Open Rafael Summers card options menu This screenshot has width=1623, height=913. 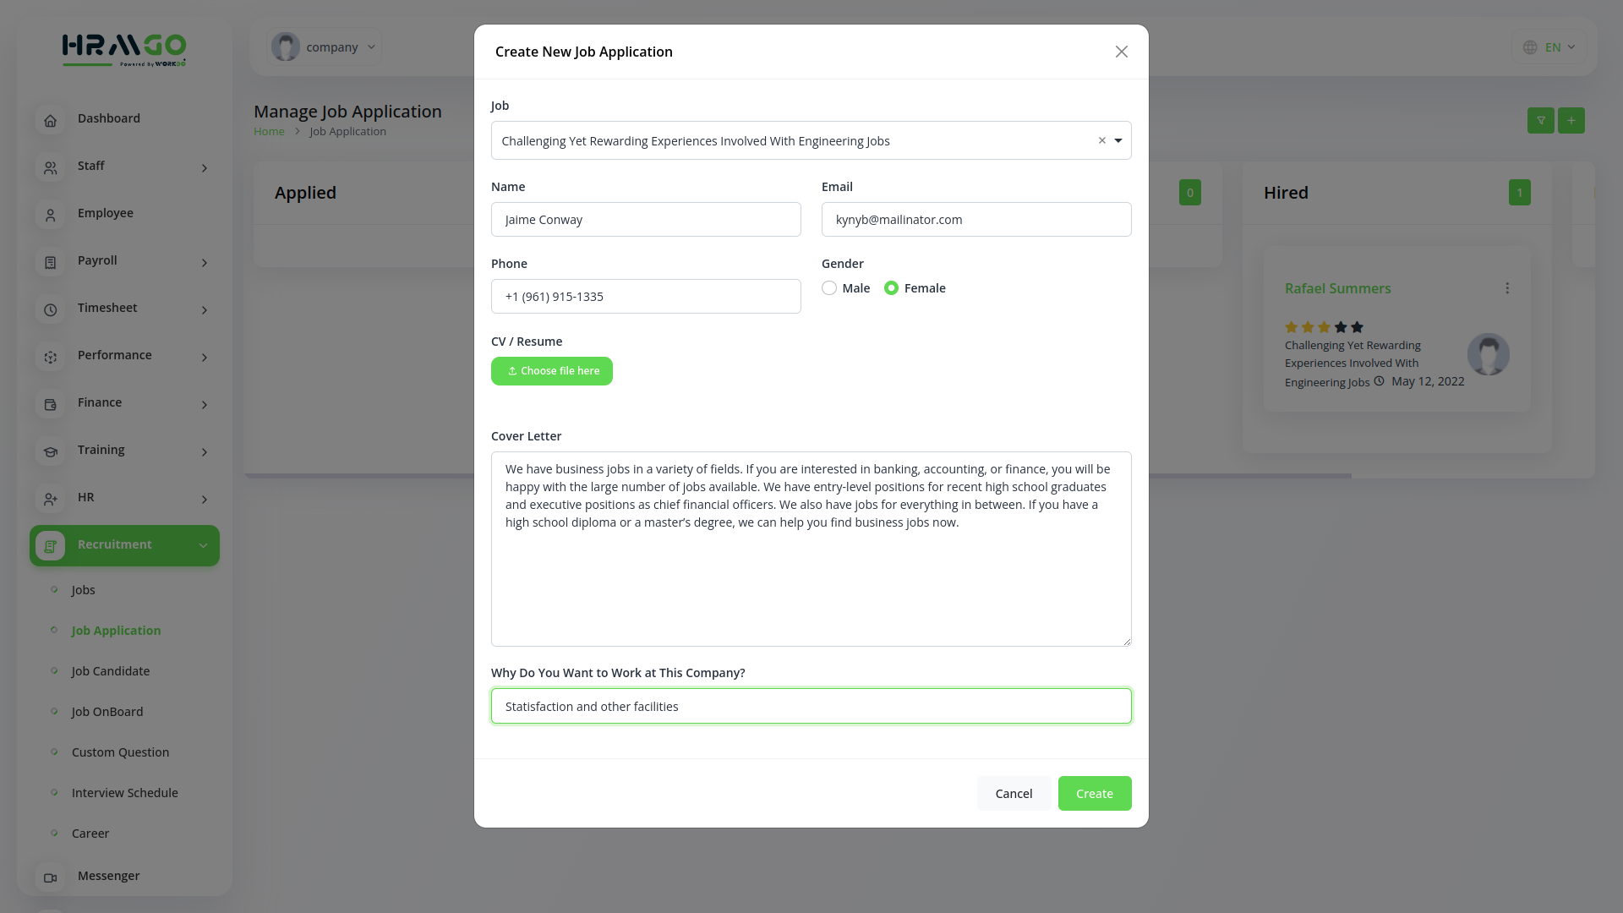point(1506,288)
